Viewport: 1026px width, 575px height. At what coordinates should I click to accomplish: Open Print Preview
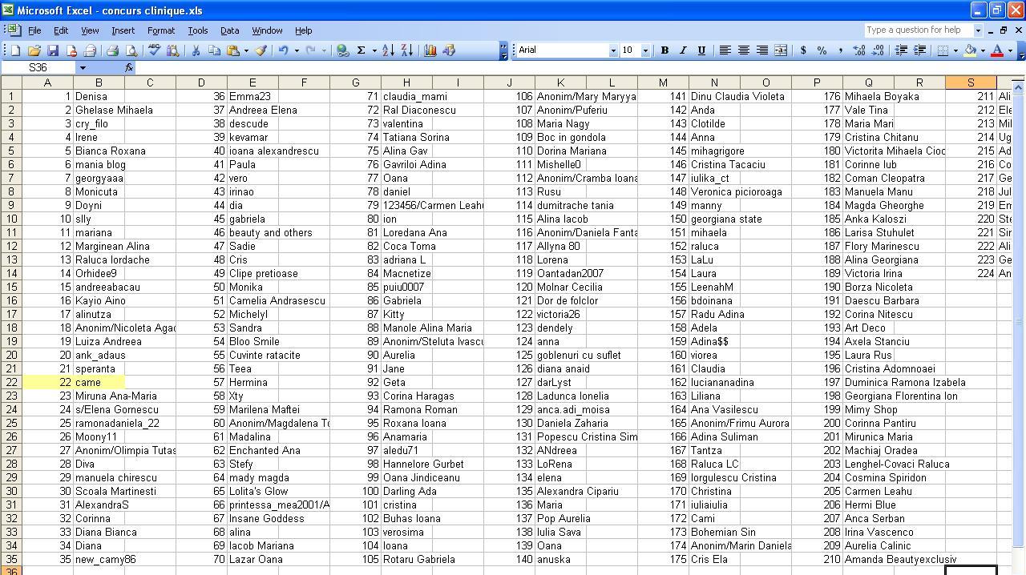click(131, 50)
